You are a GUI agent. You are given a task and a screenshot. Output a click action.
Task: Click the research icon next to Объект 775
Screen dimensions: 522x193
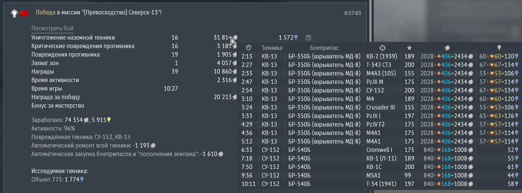(82, 179)
